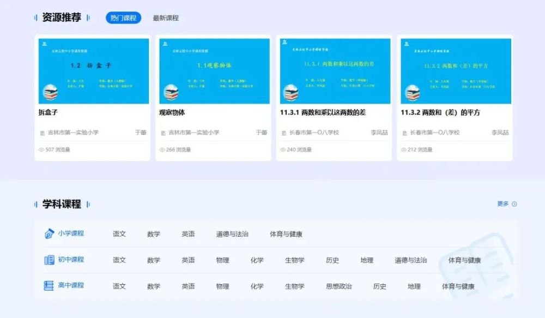Click school icon on 11.3.1 两数和乘以这两数的差 card

coord(284,133)
